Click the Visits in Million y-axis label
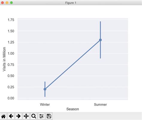 tap(4, 59)
